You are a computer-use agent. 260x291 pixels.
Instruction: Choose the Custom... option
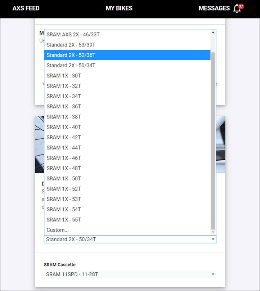[x=127, y=230]
